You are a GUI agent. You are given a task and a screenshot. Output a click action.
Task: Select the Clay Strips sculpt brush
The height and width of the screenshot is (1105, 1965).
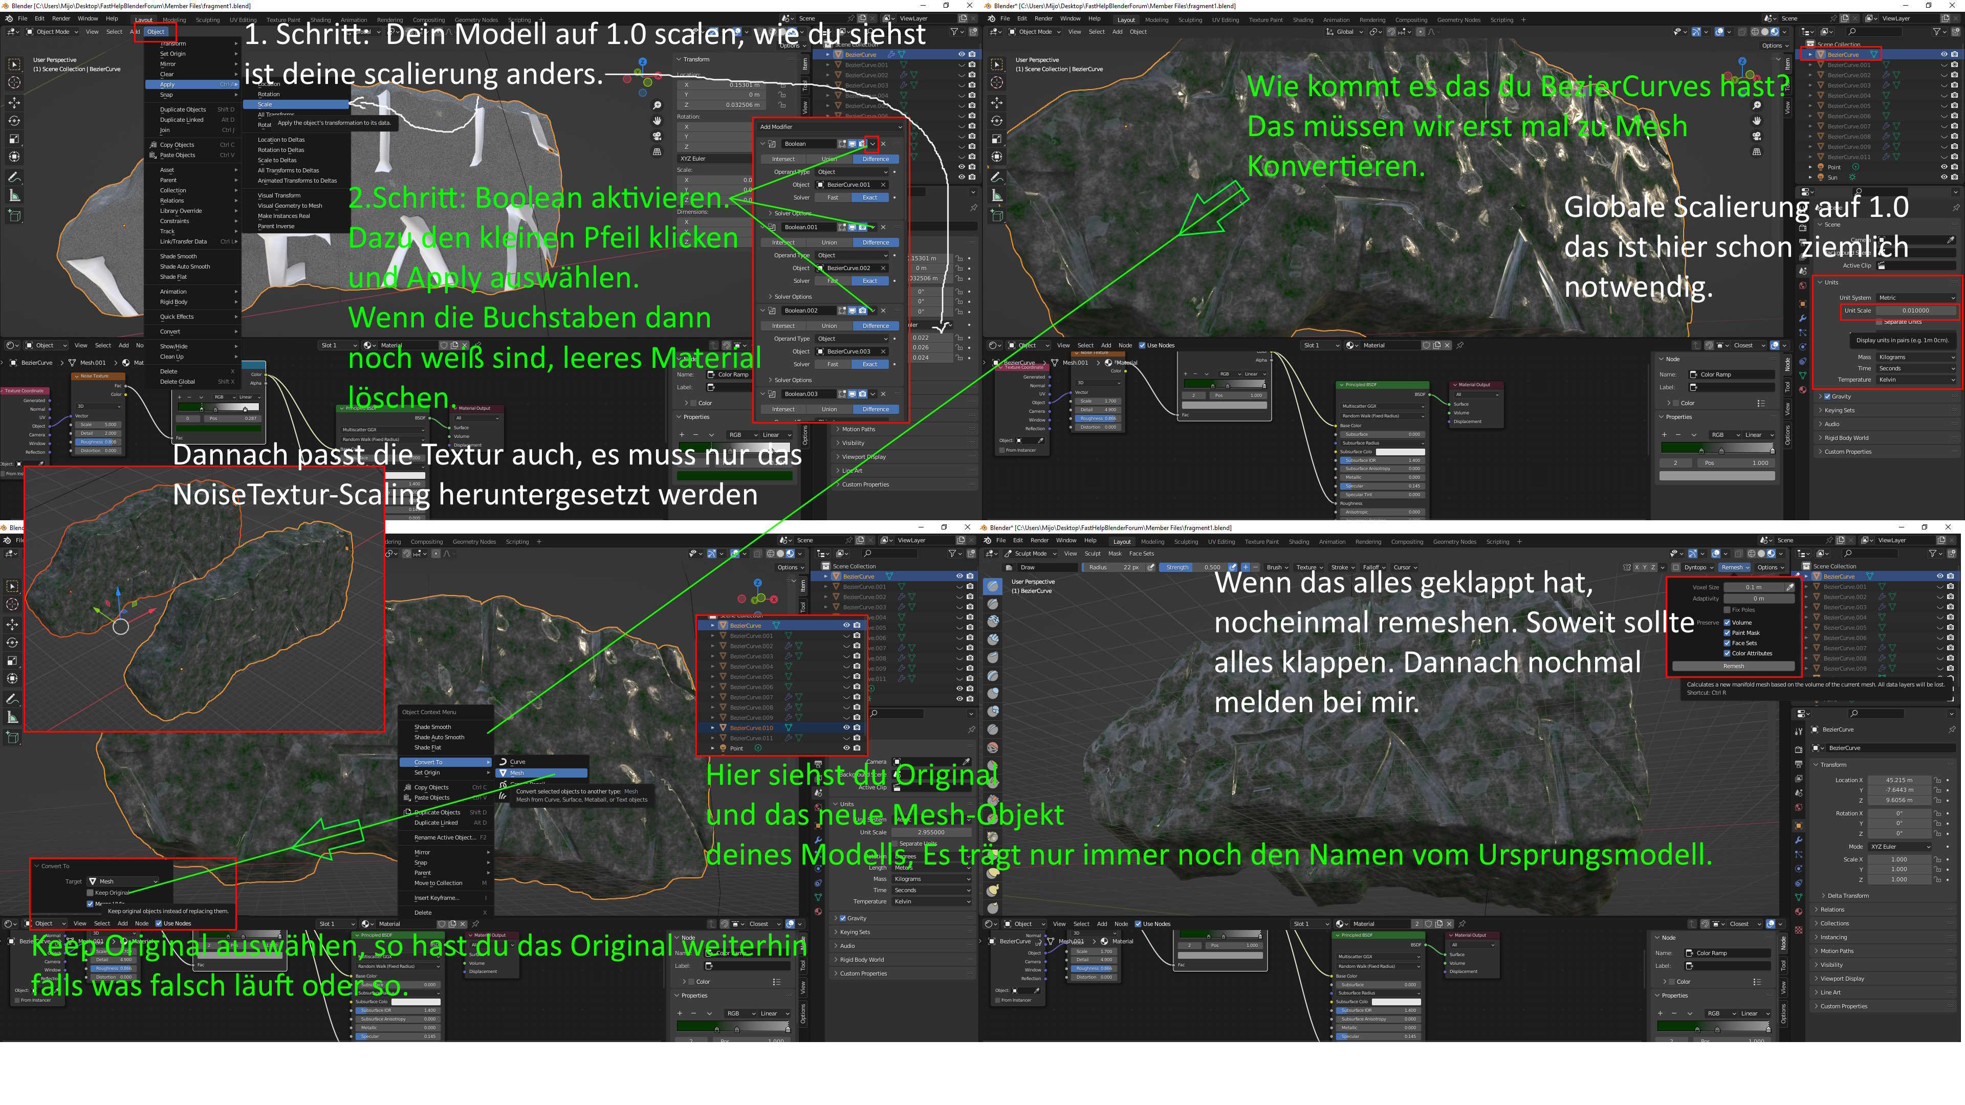(x=992, y=639)
